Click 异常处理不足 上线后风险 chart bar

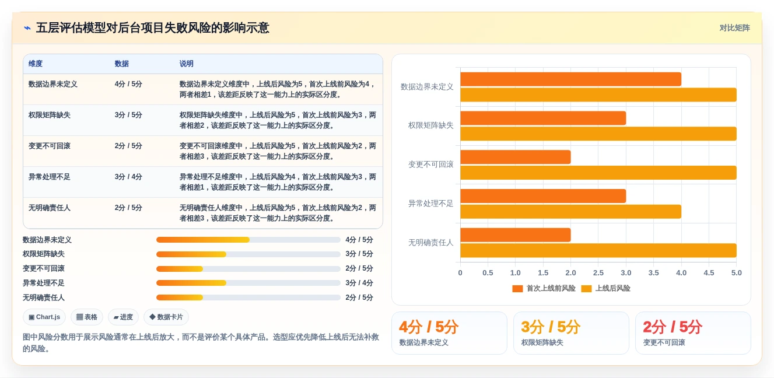pos(570,211)
